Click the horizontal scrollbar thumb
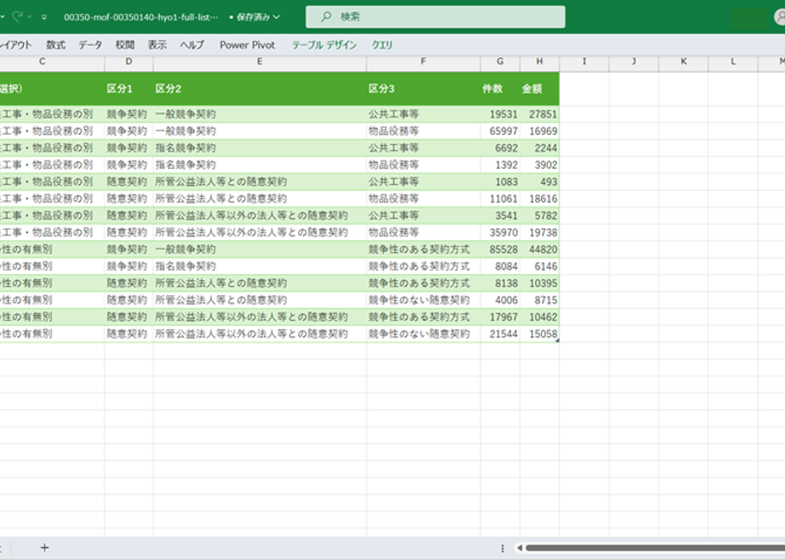 pos(655,548)
